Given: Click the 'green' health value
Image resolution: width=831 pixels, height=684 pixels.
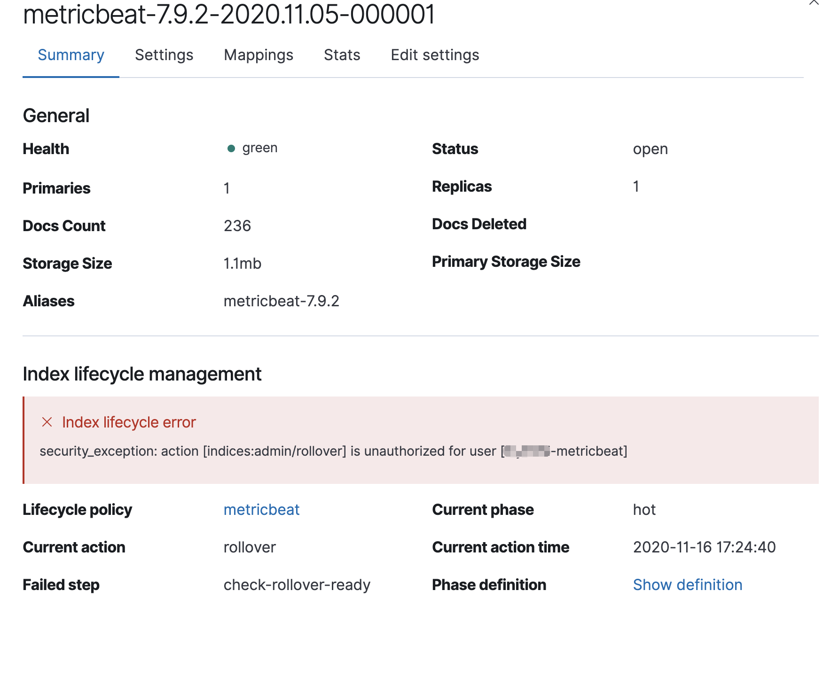Looking at the screenshot, I should [260, 148].
